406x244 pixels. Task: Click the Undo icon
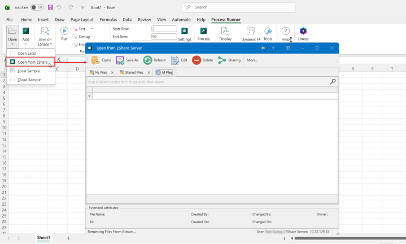tap(59, 7)
